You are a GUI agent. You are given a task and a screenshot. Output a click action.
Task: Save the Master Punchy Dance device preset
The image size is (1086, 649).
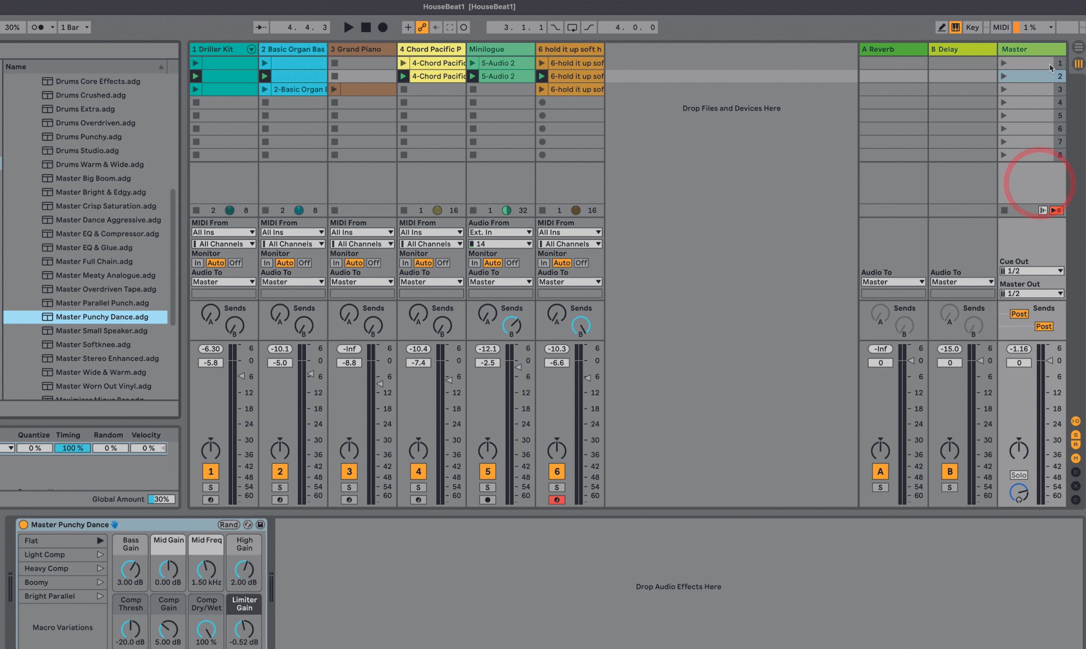click(260, 524)
